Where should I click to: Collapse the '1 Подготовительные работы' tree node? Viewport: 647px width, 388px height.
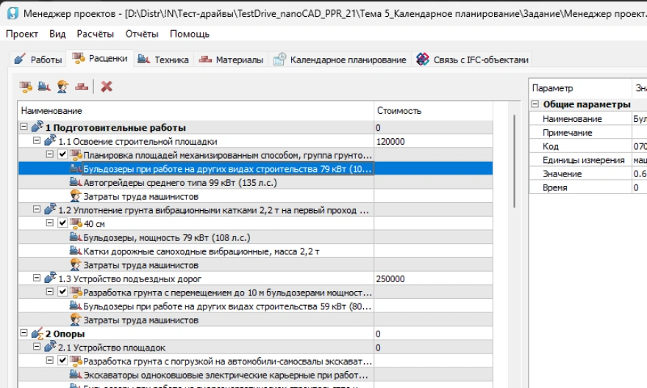click(24, 128)
